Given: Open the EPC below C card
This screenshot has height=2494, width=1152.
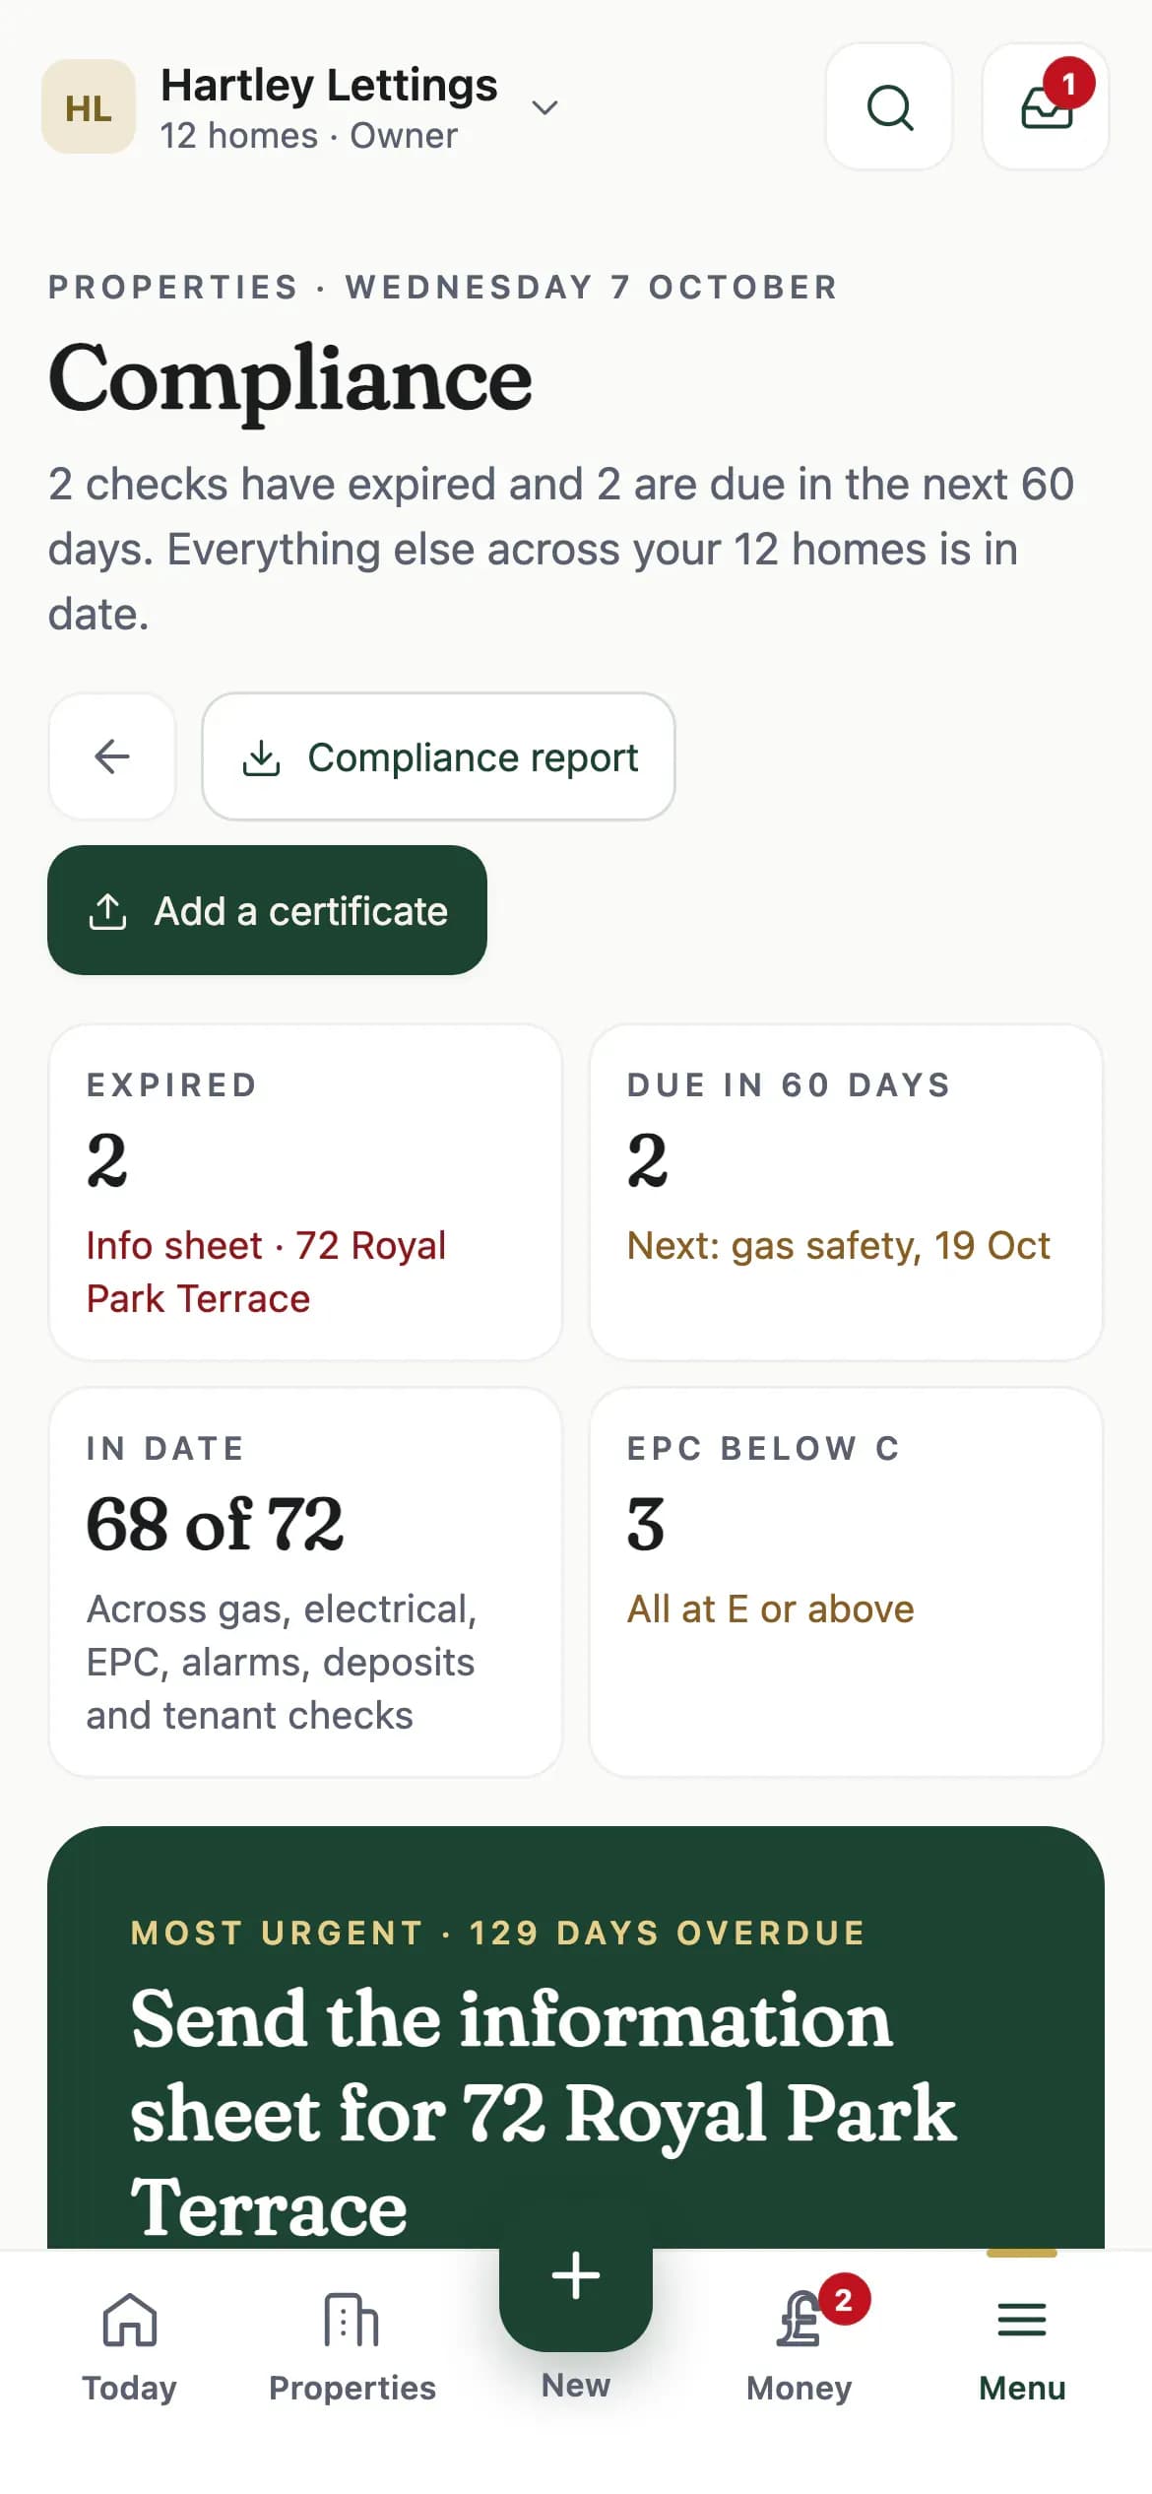Looking at the screenshot, I should click(x=846, y=1582).
